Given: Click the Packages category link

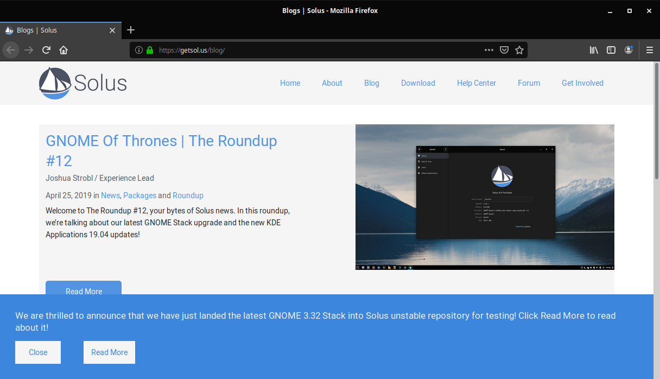Looking at the screenshot, I should click(139, 195).
